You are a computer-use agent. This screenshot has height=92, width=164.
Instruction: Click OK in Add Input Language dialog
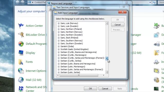pyautogui.click(x=118, y=20)
